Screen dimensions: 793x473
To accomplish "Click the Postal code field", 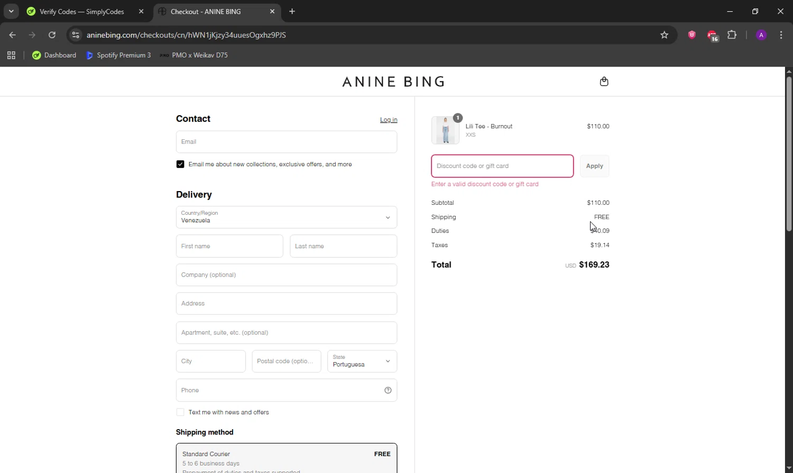I will pos(287,361).
